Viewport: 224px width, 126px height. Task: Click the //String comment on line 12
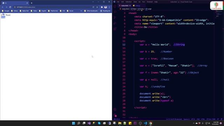[x=179, y=44]
